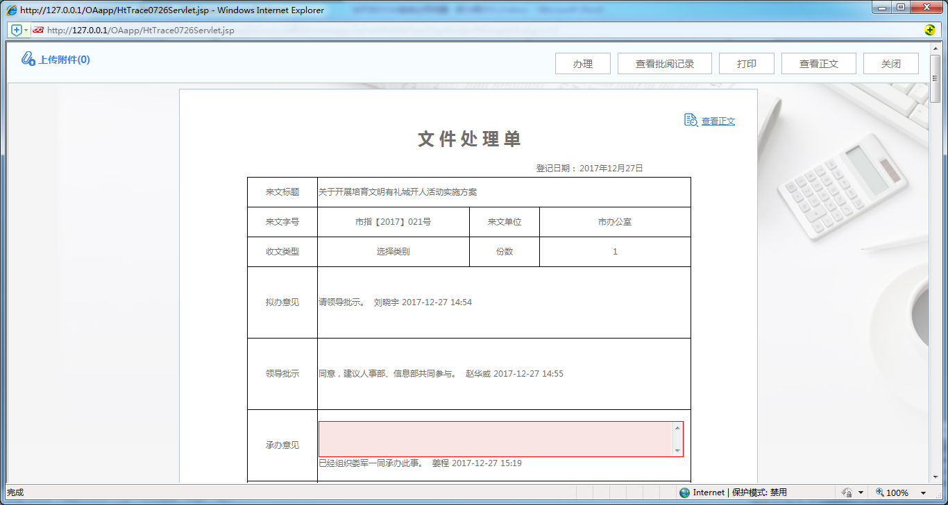948x505 pixels.
Task: Click the 办理 button
Action: [582, 63]
